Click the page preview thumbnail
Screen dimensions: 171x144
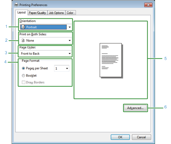111,61
